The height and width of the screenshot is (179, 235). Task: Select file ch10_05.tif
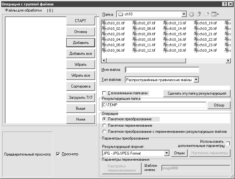(116, 45)
